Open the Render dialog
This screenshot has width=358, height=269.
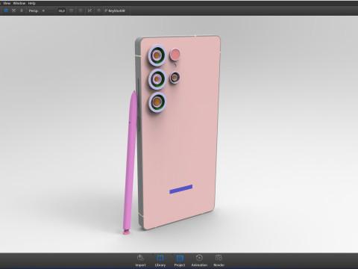219,261
